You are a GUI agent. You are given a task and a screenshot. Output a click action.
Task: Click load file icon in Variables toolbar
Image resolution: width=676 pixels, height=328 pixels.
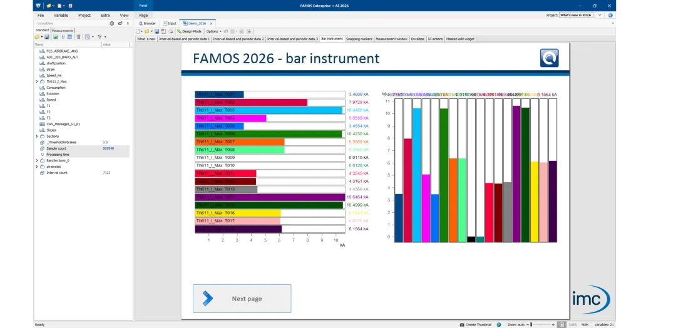click(38, 37)
